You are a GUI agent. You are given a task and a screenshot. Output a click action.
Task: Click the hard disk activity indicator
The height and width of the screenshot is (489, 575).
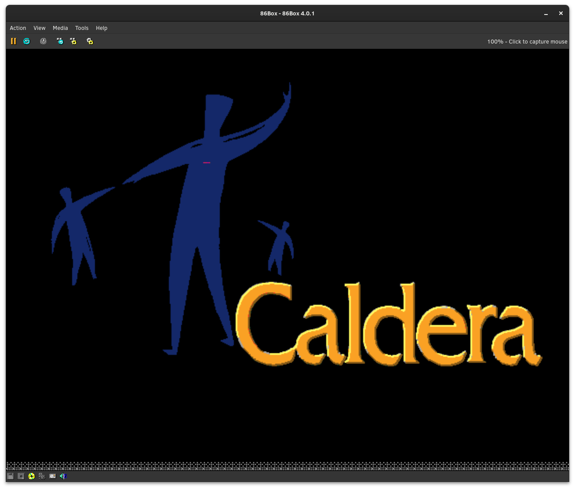(42, 476)
